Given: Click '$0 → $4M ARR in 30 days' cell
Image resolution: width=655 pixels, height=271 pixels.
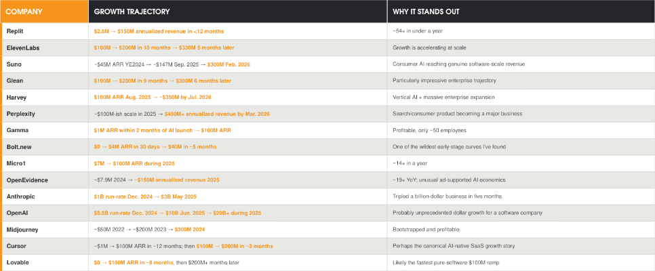Looking at the screenshot, I should pyautogui.click(x=238, y=147).
